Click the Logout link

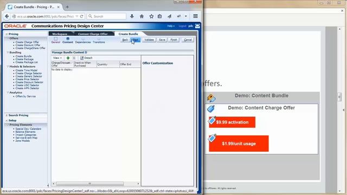(182, 26)
